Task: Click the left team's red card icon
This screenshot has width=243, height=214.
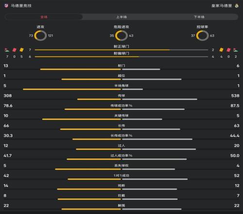Action: tap(14, 50)
